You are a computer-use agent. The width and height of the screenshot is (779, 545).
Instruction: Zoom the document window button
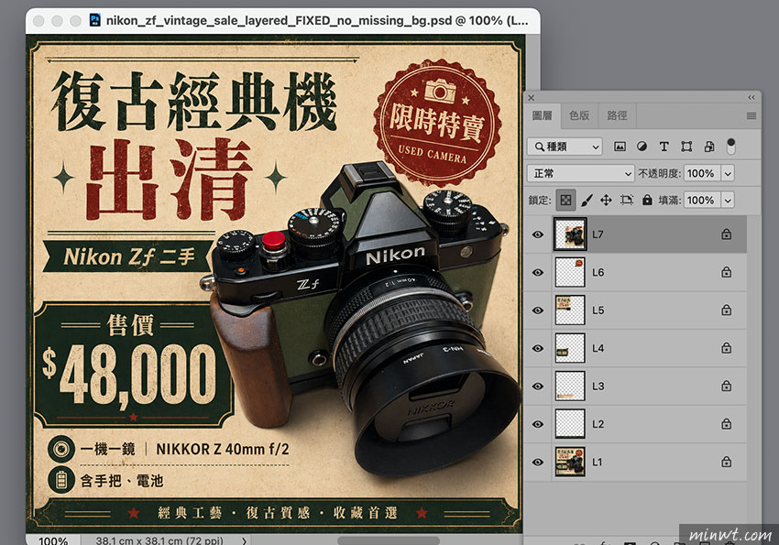point(75,20)
